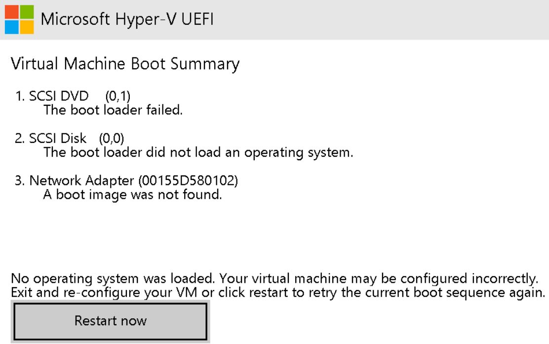549x344 pixels.
Task: Click "The boot loader failed." status text
Action: (113, 110)
